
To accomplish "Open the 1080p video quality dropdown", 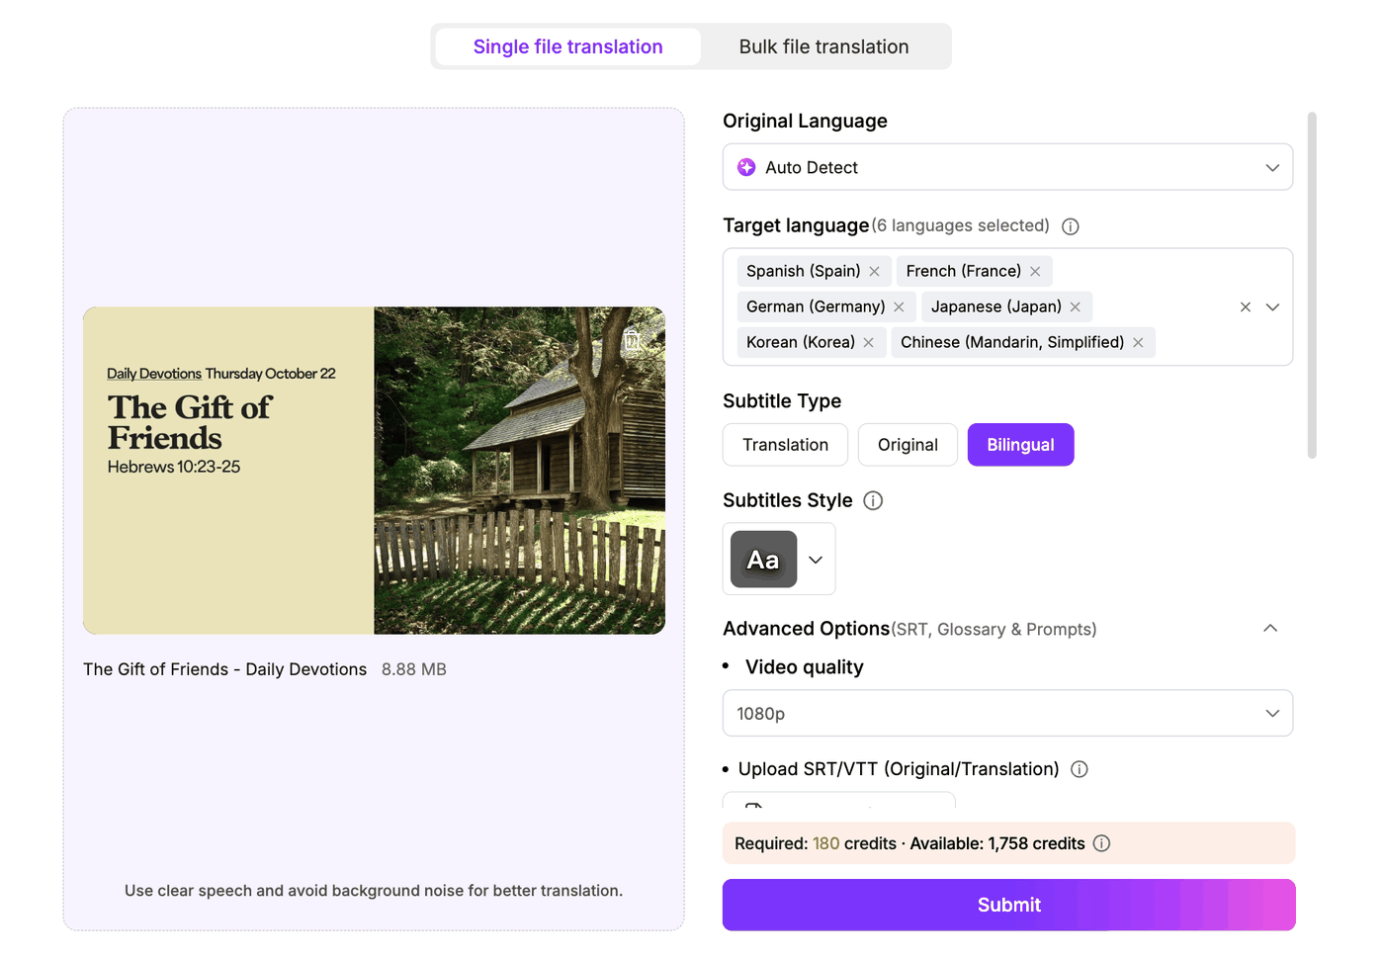I will (1007, 713).
